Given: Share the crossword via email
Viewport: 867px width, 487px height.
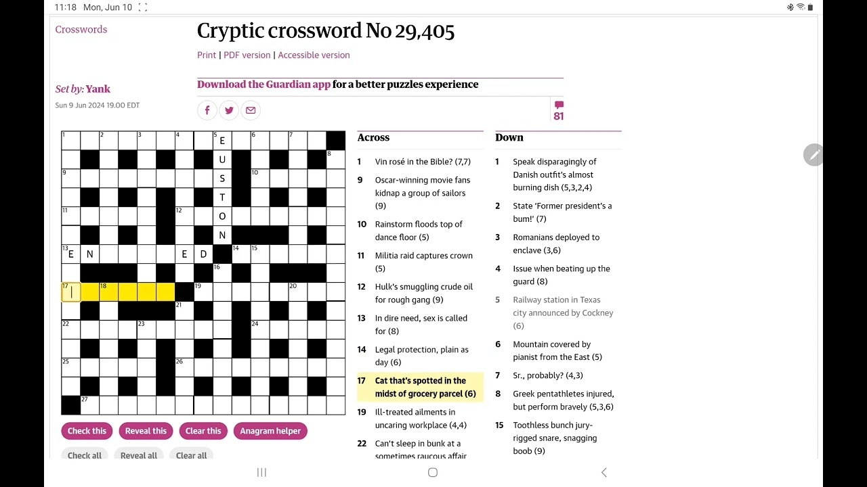Looking at the screenshot, I should 251,110.
